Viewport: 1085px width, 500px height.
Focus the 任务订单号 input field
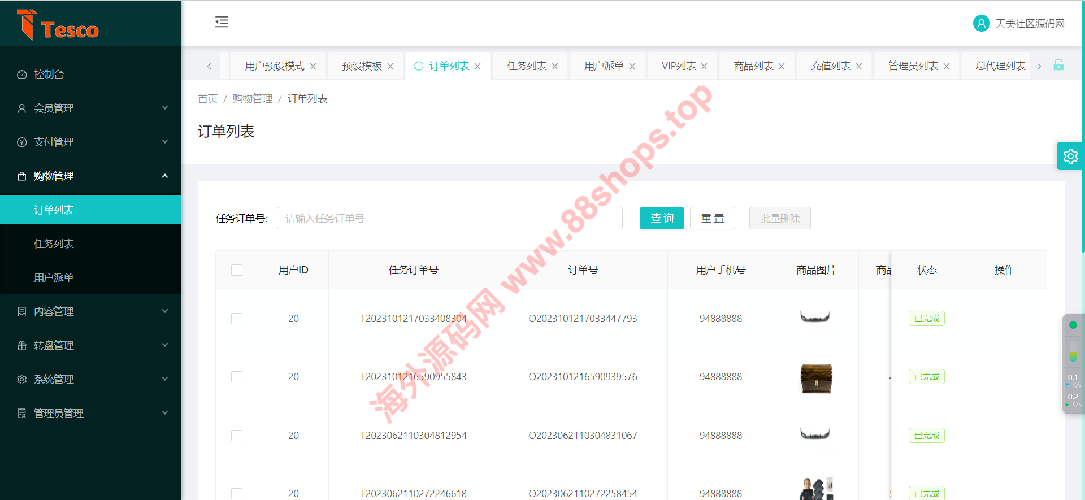449,218
